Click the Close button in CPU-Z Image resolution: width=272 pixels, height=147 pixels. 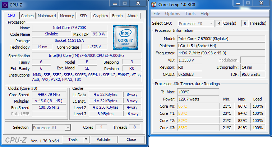click(x=131, y=139)
